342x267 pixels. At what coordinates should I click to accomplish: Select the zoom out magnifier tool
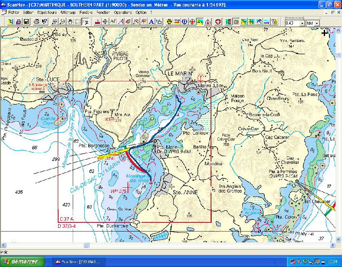(x=62, y=21)
